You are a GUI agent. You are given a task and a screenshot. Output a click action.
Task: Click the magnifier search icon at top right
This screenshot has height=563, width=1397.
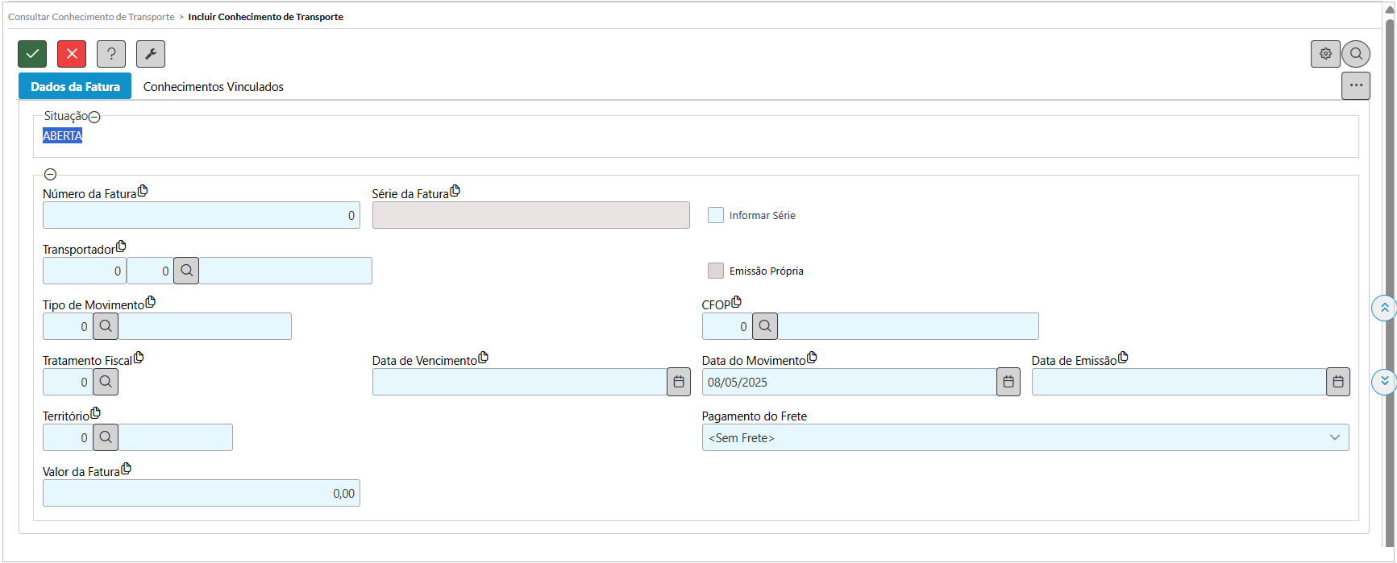click(1356, 54)
